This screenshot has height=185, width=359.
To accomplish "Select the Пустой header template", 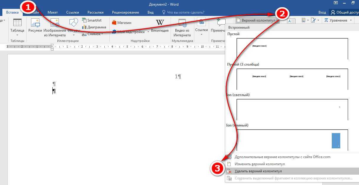I will [x=292, y=49].
